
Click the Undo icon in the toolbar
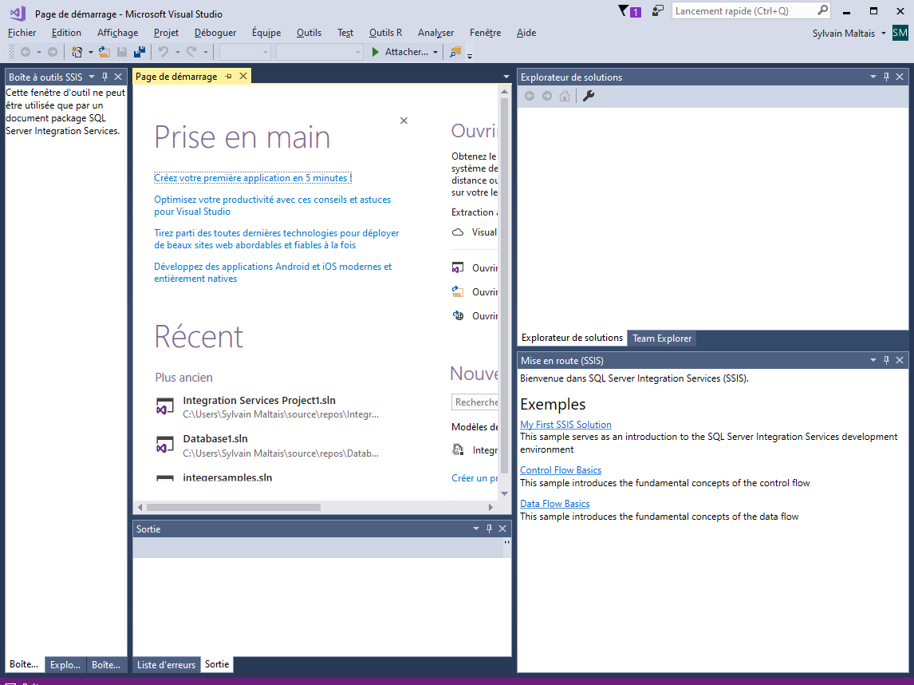click(163, 51)
